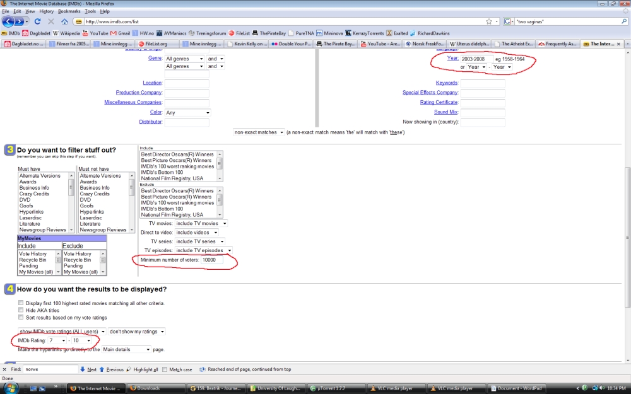
Task: Click the Year link
Action: point(452,58)
